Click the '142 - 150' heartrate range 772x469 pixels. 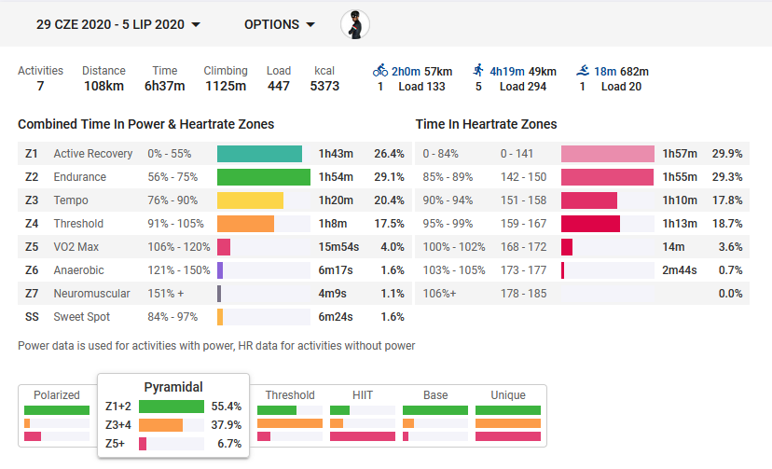(x=523, y=177)
